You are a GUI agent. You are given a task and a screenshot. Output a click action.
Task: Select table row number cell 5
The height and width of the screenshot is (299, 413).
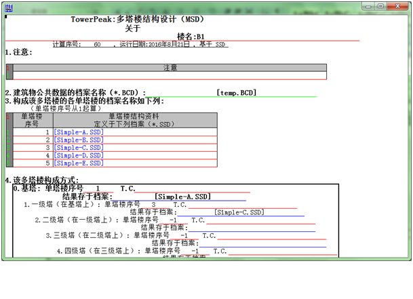(x=9, y=163)
